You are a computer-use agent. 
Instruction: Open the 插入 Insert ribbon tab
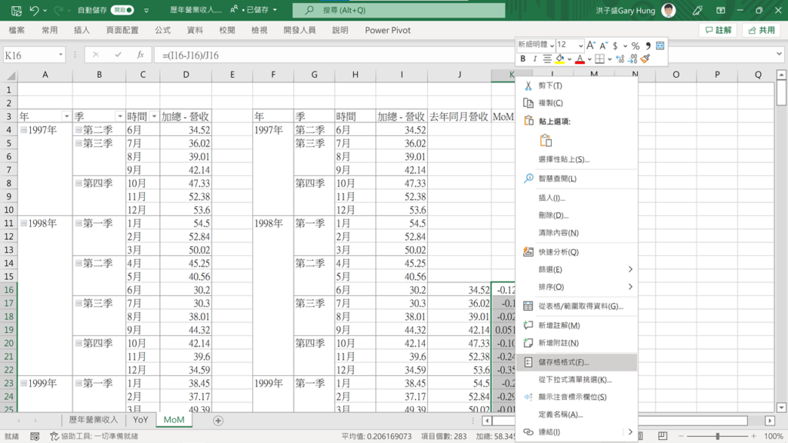coord(82,30)
